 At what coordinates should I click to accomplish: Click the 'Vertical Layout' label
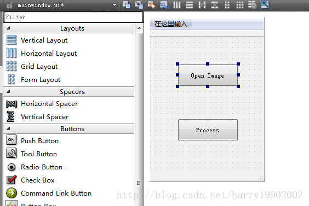tap(44, 40)
